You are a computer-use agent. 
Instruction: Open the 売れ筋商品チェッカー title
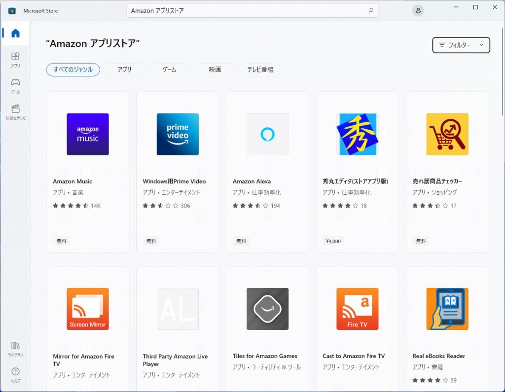[x=437, y=181]
